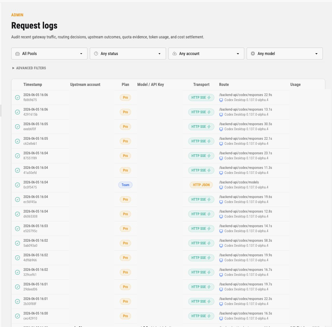Select route text '/backend-api/codex/models'
Viewport: 332px width, 327px height.
click(x=239, y=182)
